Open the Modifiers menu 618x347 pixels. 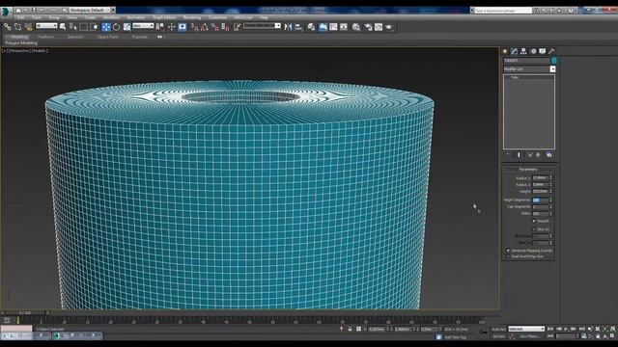tap(111, 17)
